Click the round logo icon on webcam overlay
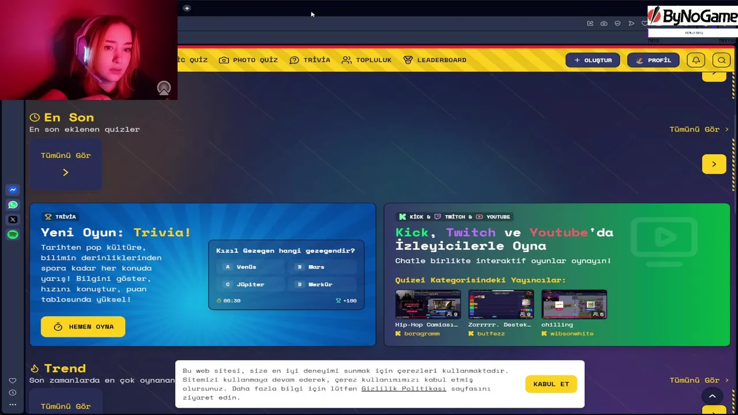This screenshot has width=738, height=415. (x=164, y=88)
